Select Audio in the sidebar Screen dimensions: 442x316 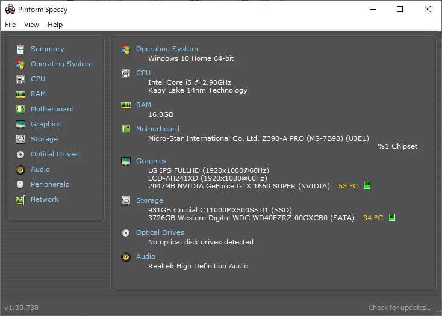(40, 169)
